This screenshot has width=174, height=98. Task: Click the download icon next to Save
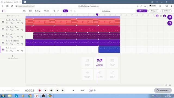75,11
